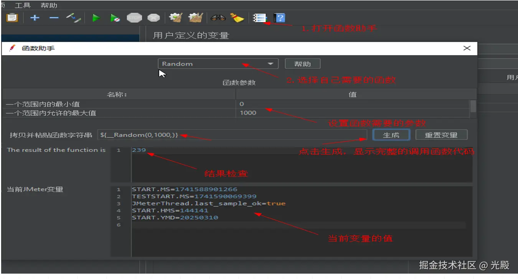Click the Clear results broom icon

176,18
